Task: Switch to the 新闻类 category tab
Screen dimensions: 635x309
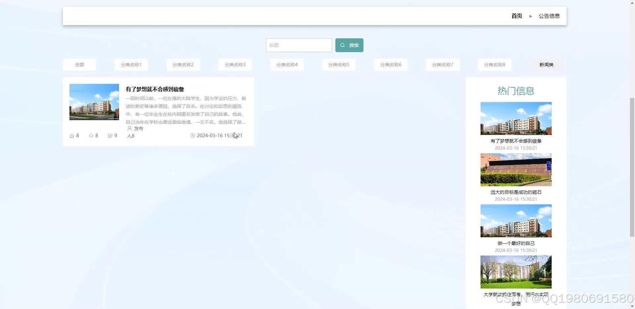Action: (x=546, y=64)
